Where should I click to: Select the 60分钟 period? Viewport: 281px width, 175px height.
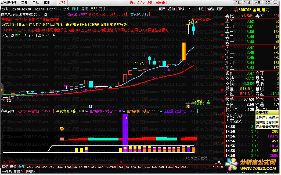pyautogui.click(x=64, y=9)
